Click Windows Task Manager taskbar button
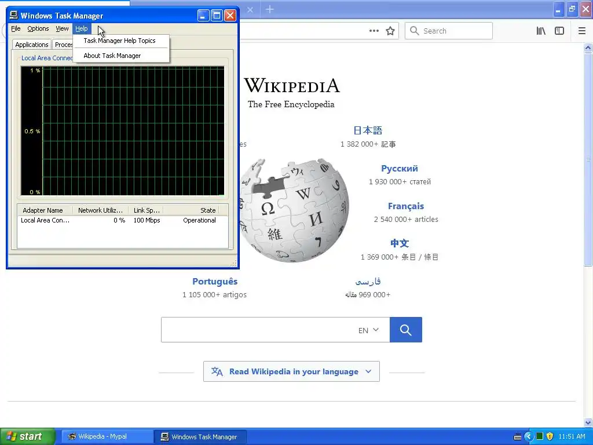The height and width of the screenshot is (445, 593). [x=200, y=436]
